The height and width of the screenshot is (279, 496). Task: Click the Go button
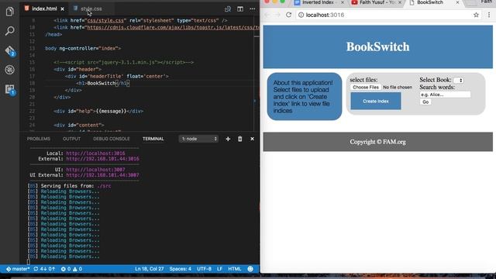click(x=425, y=102)
